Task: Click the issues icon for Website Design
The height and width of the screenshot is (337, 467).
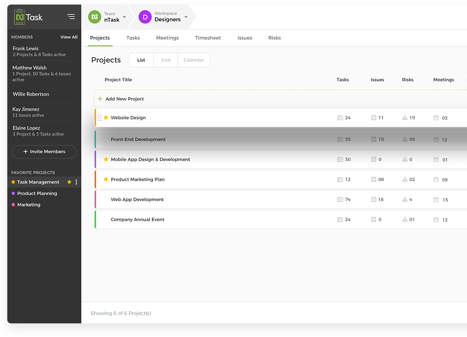Action: [x=373, y=118]
